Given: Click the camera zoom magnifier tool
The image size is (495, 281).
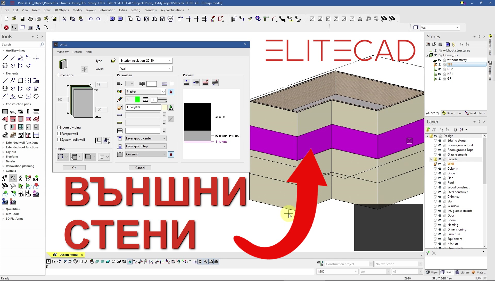Looking at the screenshot, I should click(x=13, y=178).
